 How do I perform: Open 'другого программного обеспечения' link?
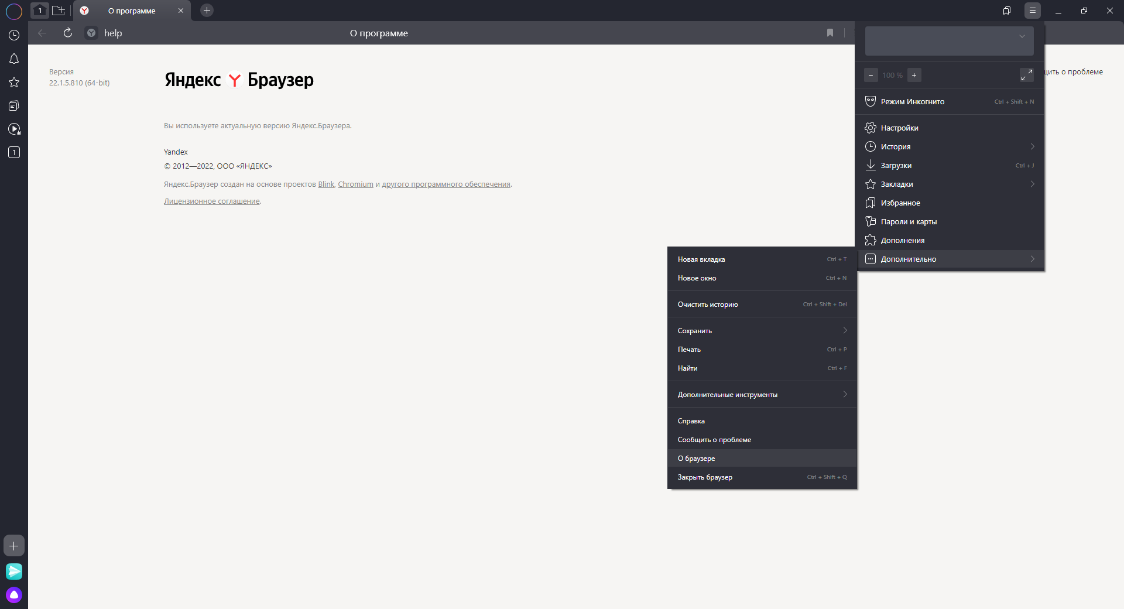tap(446, 184)
